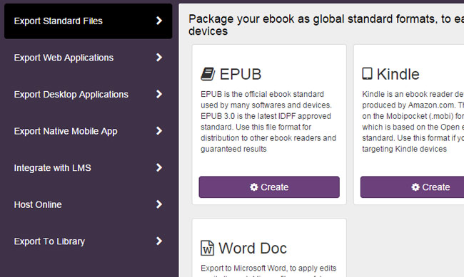Screen dimensions: 464x277
Task: Open Integrate with LMS option
Action: tap(89, 168)
